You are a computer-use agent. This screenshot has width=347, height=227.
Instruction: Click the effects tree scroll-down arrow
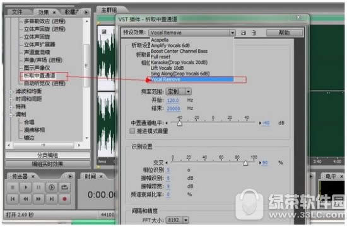pos(87,138)
